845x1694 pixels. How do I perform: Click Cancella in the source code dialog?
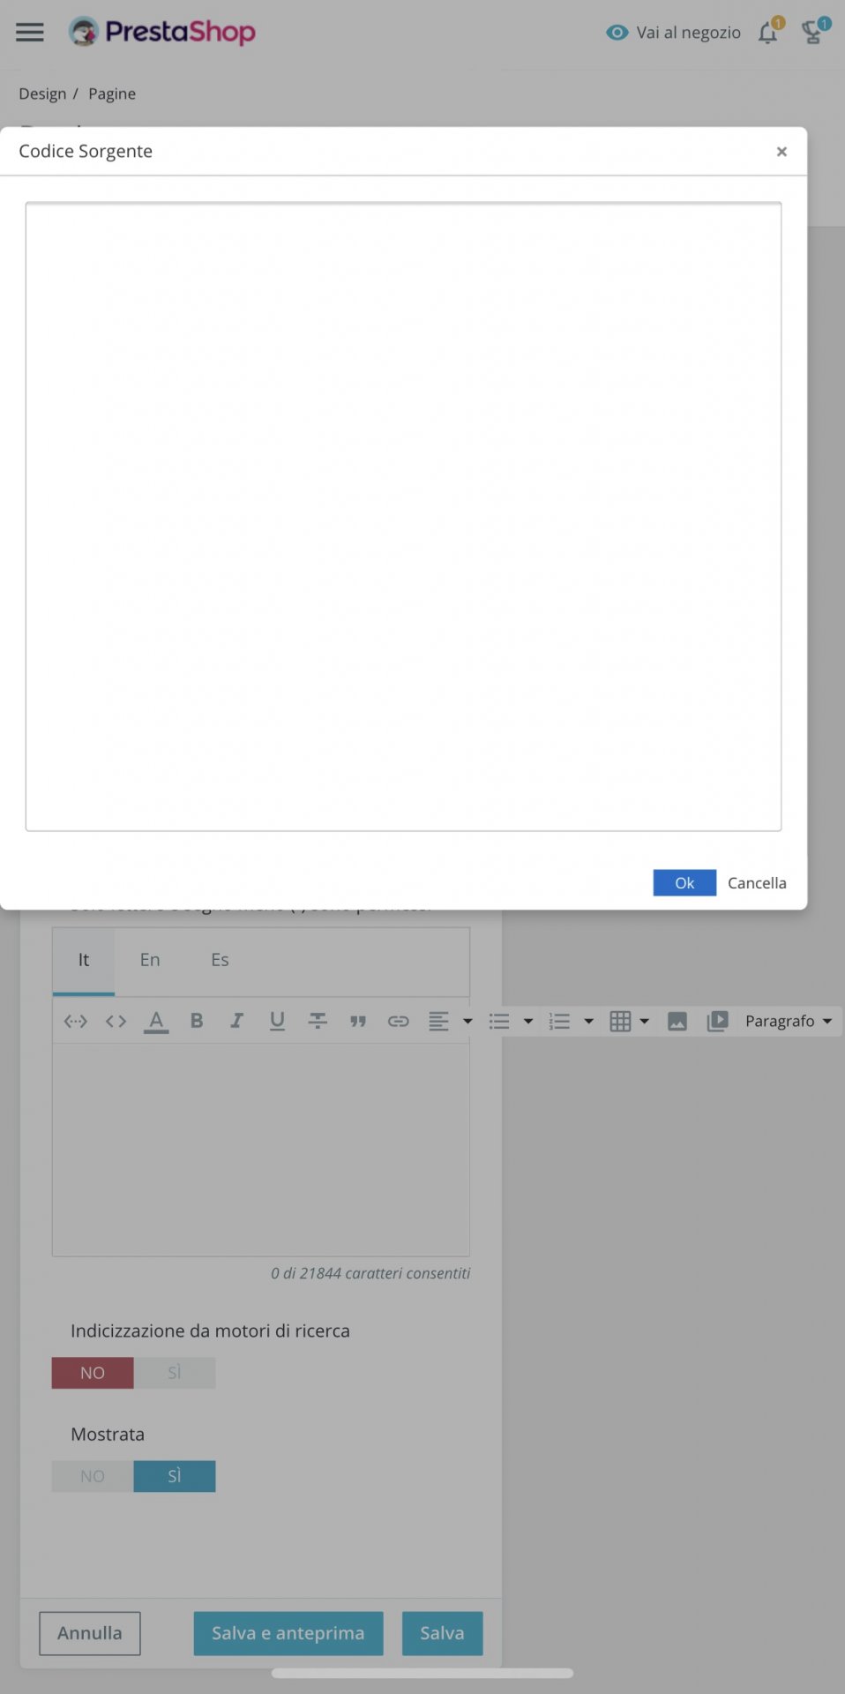coord(757,883)
